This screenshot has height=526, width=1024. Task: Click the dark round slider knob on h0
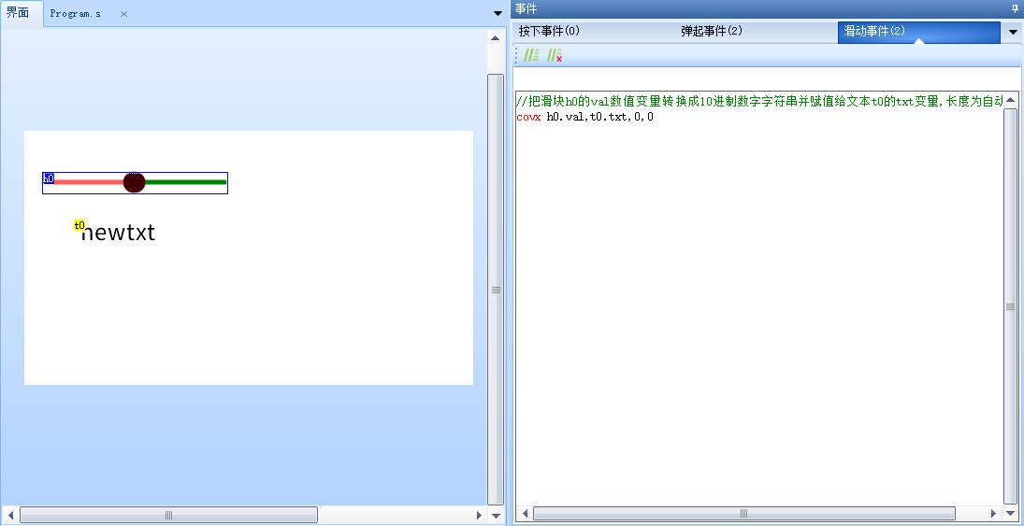(x=134, y=182)
